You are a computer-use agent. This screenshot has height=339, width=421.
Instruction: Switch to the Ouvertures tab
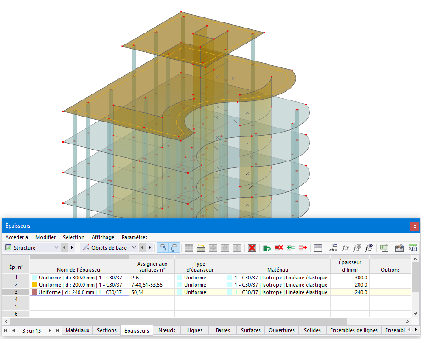coord(281,330)
